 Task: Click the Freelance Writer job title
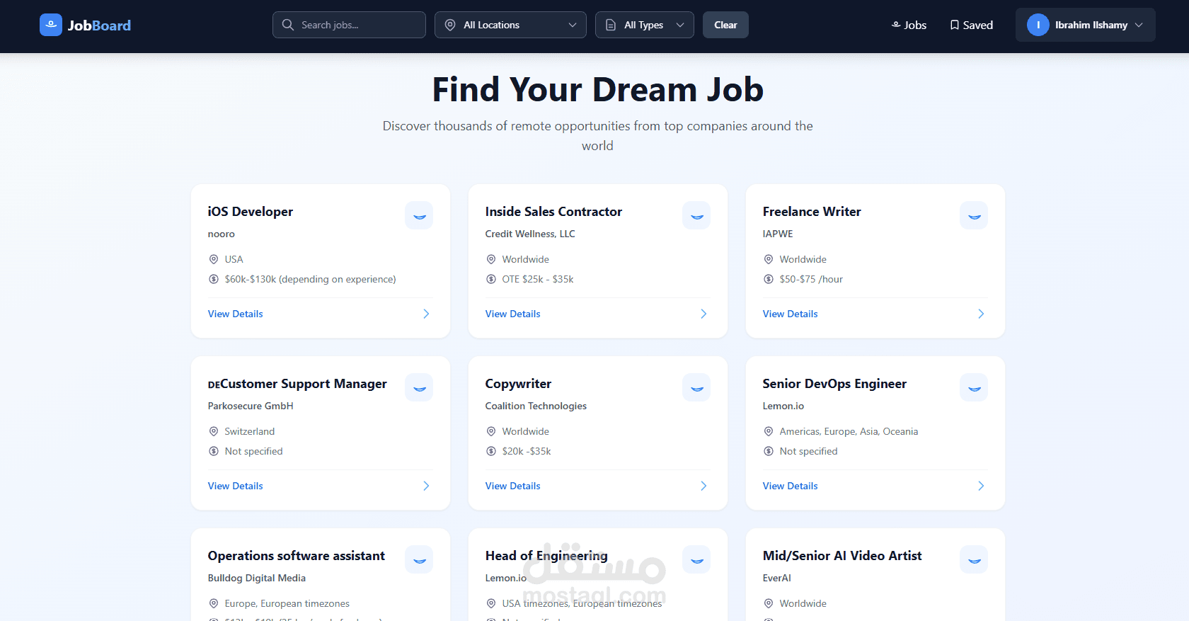pyautogui.click(x=812, y=212)
